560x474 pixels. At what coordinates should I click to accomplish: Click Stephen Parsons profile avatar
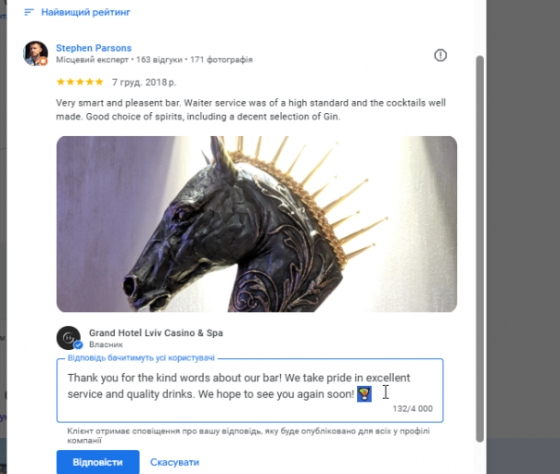tap(35, 53)
